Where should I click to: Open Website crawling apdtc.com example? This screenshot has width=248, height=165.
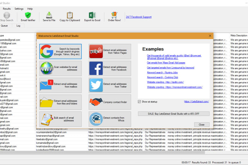165,82
